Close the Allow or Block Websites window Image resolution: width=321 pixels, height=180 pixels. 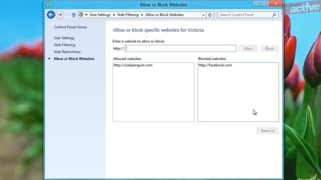click(x=276, y=3)
